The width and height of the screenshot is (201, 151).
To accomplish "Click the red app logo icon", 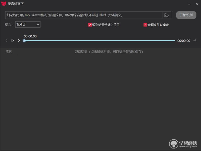I will (4, 4).
